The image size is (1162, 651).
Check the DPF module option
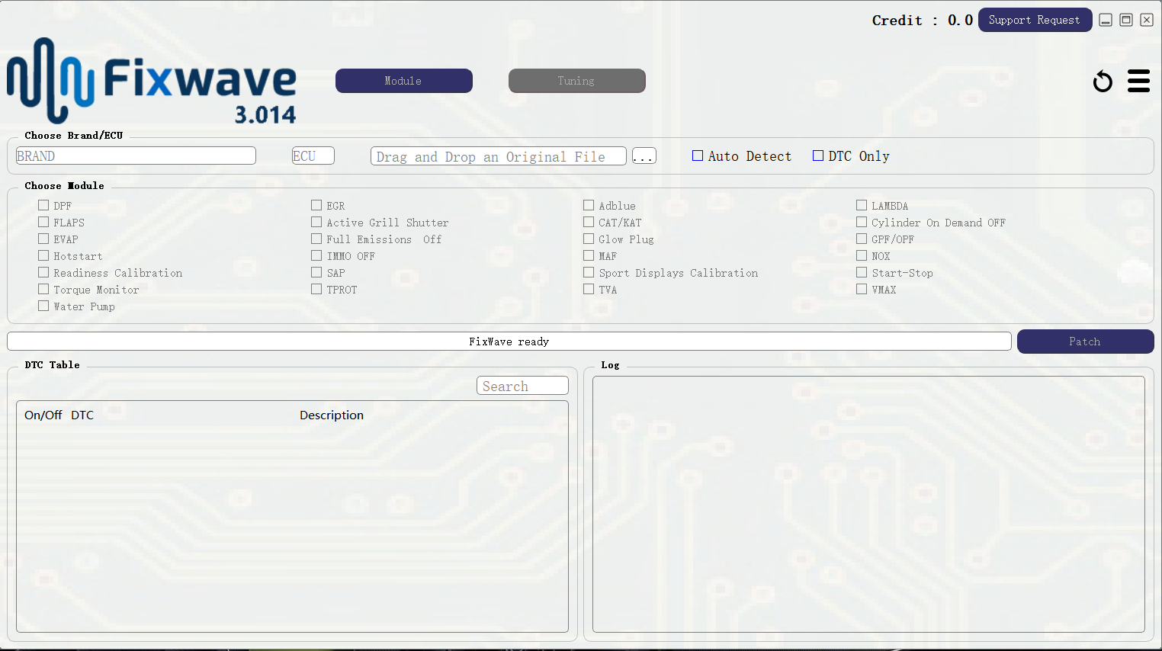pyautogui.click(x=43, y=205)
